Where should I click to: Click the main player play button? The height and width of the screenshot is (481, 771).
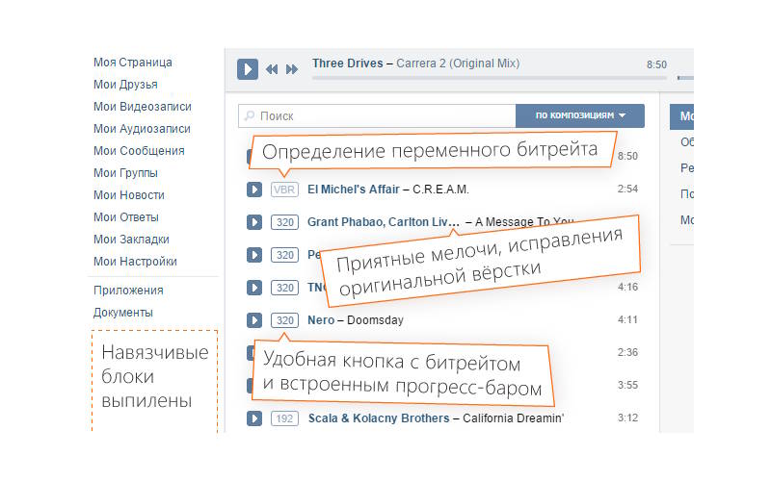pyautogui.click(x=248, y=69)
